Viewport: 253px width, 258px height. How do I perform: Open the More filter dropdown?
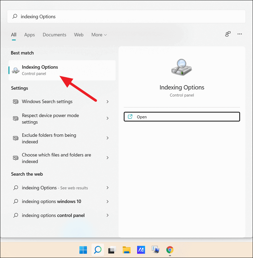[x=99, y=35]
